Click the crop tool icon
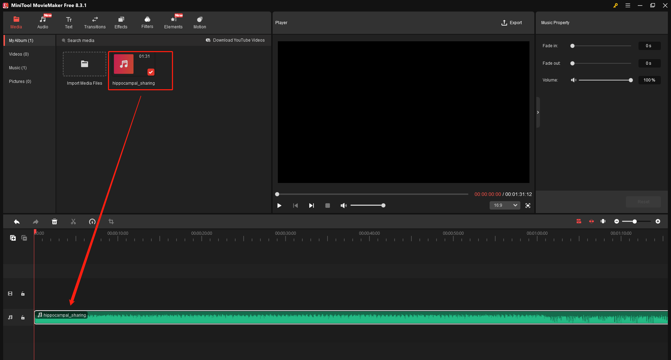 click(x=111, y=221)
